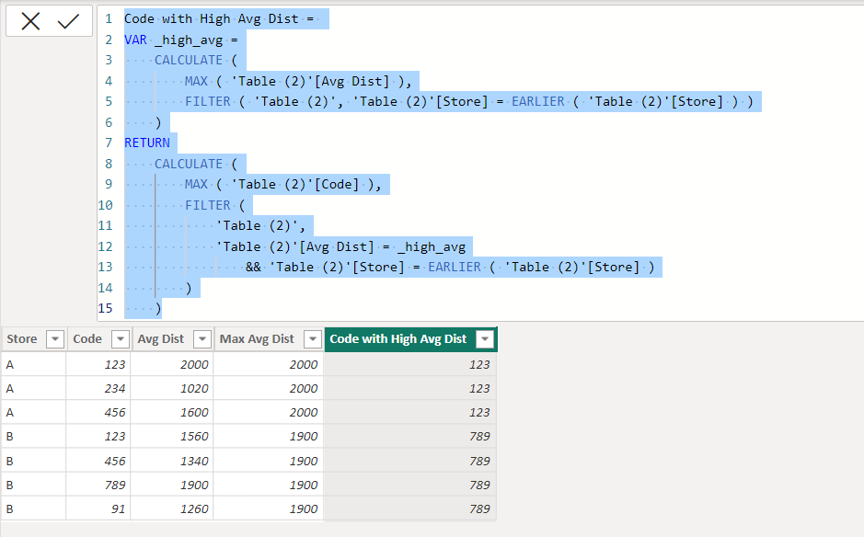The width and height of the screenshot is (864, 537).
Task: Click the VAR keyword on line 2
Action: [x=135, y=40]
